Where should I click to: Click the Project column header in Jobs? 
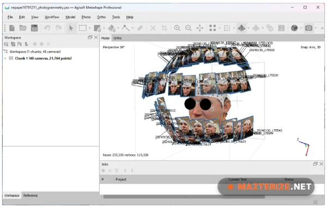[121, 180]
